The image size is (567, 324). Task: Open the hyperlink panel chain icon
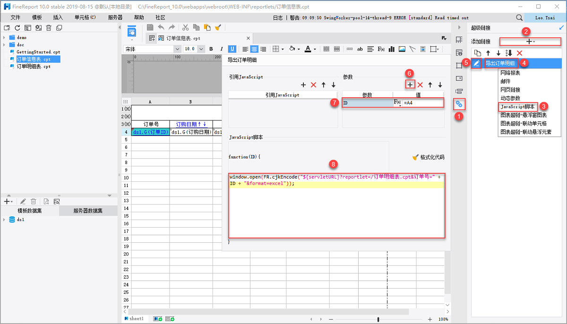459,103
